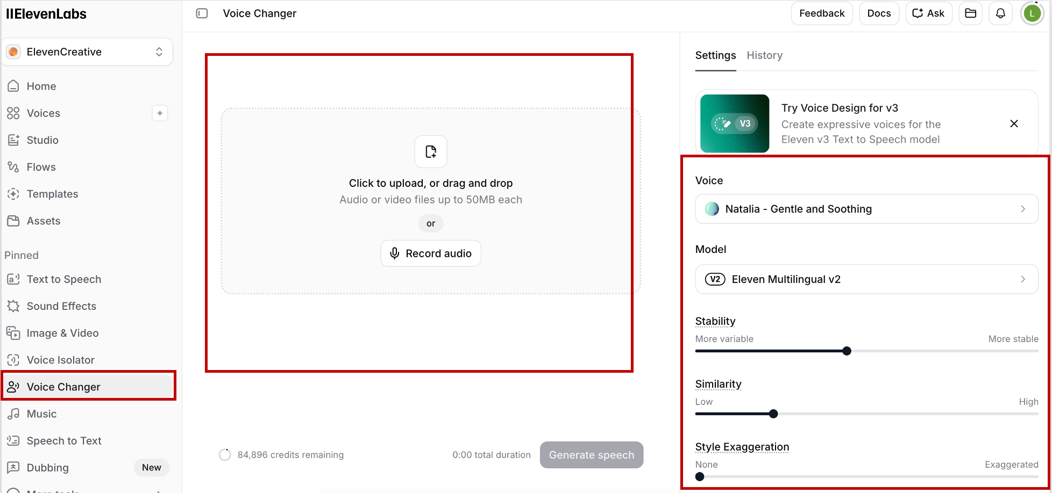The image size is (1052, 493).
Task: Open the user profile avatar
Action: tap(1032, 13)
